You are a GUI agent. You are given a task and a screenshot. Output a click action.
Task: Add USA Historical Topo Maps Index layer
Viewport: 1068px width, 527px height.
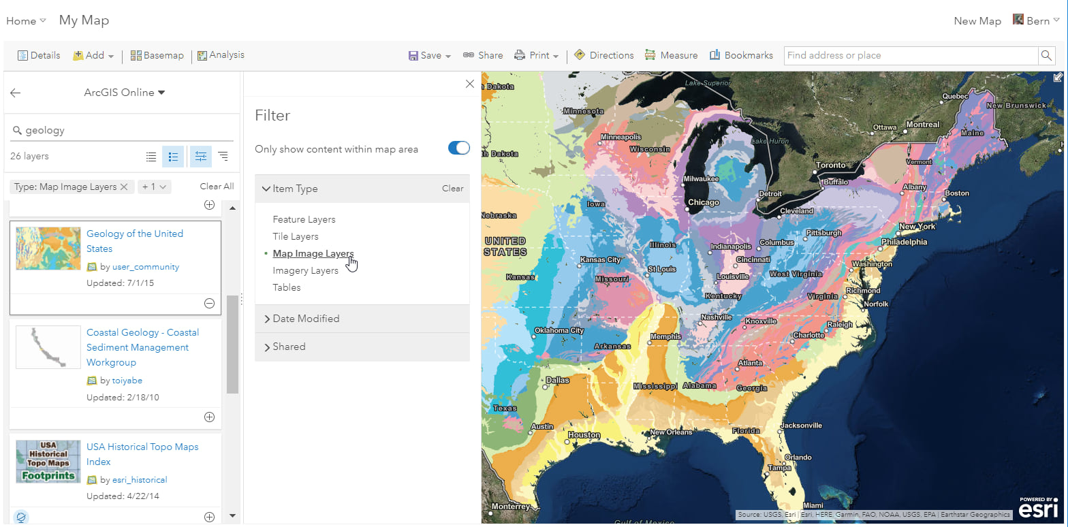[210, 517]
